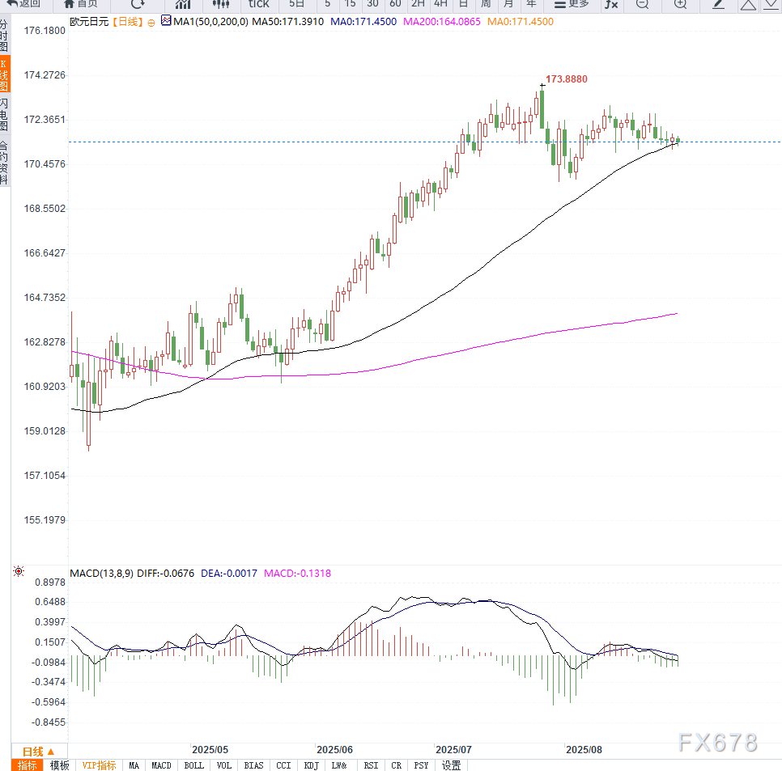This screenshot has width=782, height=771.
Task: Toggle the MA1 indicator checkbox icon
Action: click(x=166, y=21)
